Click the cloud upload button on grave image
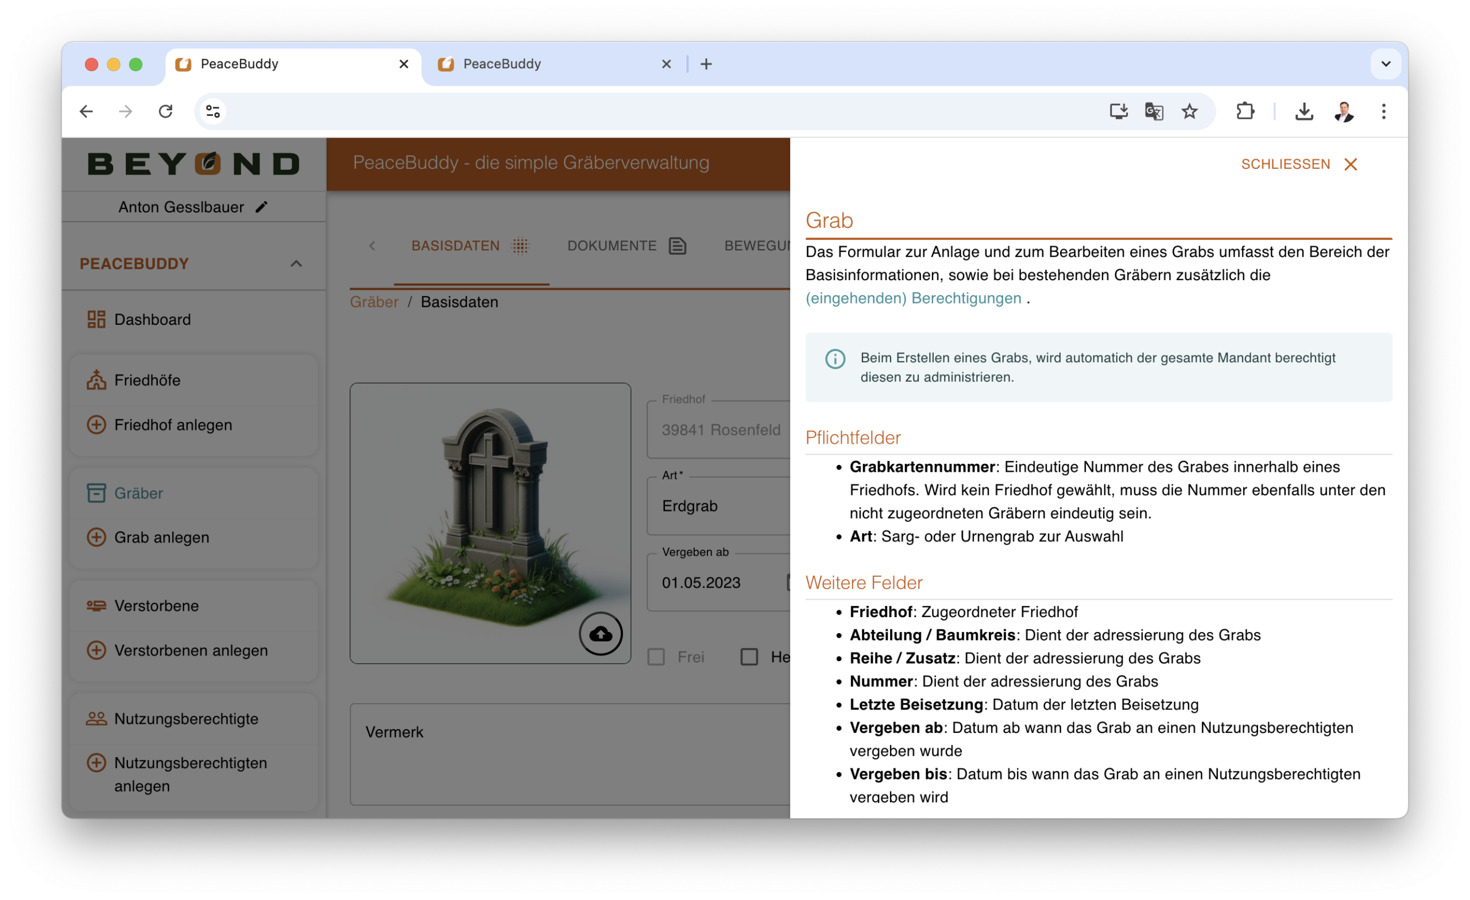This screenshot has height=900, width=1470. [x=600, y=634]
